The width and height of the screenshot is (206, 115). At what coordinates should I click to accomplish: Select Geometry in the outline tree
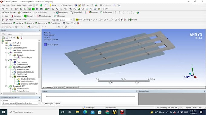pyautogui.click(x=16, y=45)
